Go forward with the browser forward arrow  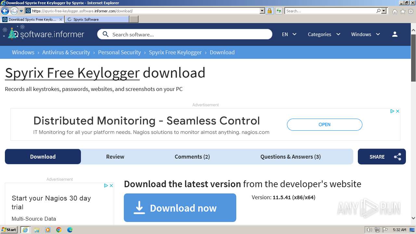[14, 11]
